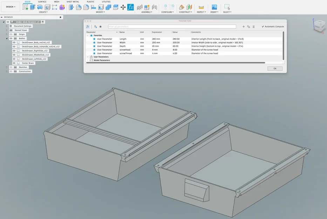This screenshot has width=327, height=219.
Task: Hide the DeskDrawer_LeftSlide_v12 body
Action: coord(14,59)
